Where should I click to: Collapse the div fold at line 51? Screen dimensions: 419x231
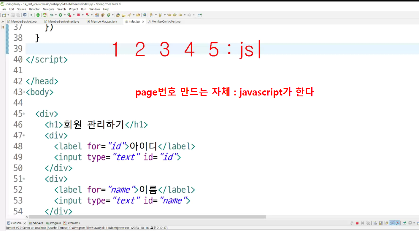click(x=24, y=179)
